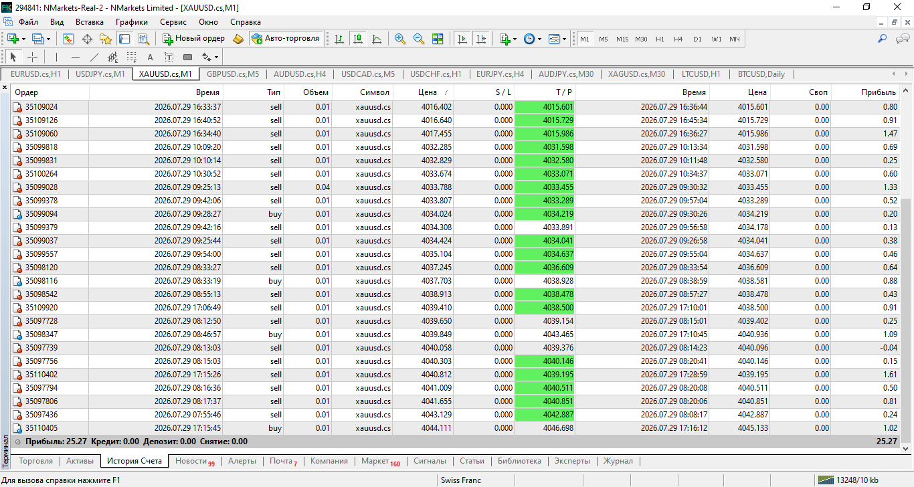
Task: Click the zoom out magnifier icon
Action: coord(419,39)
